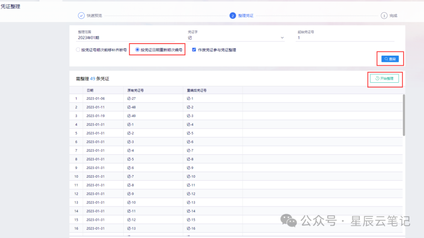Click the 开始整理 button

point(384,78)
